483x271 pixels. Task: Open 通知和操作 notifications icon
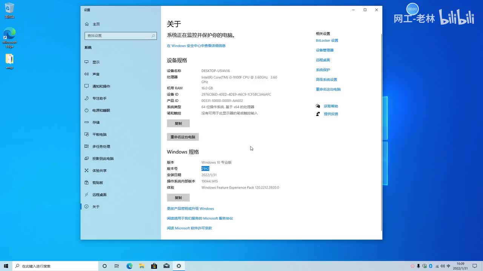pos(86,86)
